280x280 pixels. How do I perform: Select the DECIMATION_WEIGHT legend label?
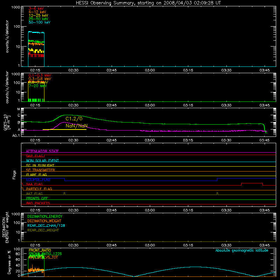44,221
